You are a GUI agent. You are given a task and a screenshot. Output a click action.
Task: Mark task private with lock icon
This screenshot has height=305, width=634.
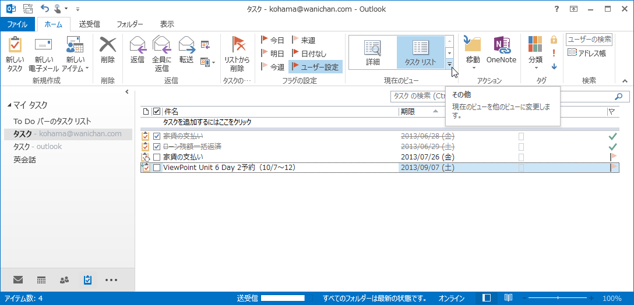tap(554, 40)
